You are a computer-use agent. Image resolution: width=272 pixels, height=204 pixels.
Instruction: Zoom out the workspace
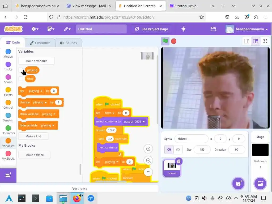click(148, 160)
